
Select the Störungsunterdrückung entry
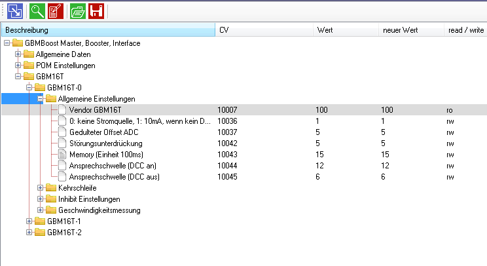click(106, 143)
